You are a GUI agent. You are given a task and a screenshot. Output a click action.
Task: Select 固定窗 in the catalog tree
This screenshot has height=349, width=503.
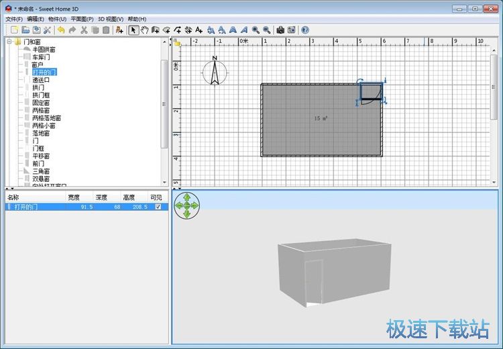coord(41,103)
